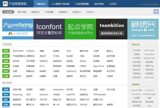Open the 起点学院 nav tab

tap(99, 4)
